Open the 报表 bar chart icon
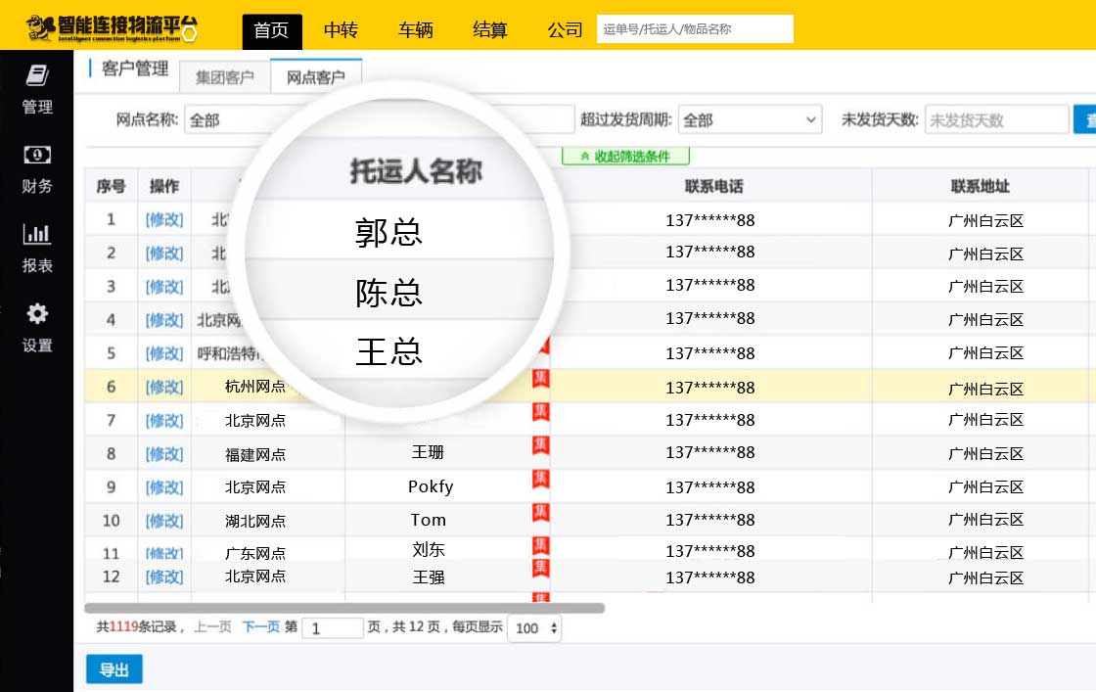The height and width of the screenshot is (692, 1096). pos(37,234)
